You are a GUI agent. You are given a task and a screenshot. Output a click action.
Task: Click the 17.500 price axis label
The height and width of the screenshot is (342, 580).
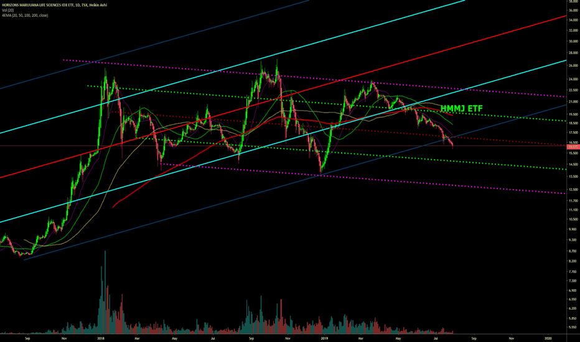(x=573, y=132)
